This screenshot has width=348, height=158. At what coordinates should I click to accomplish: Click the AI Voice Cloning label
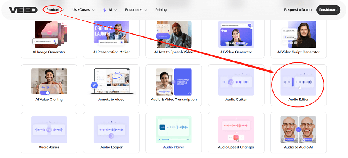[49, 99]
